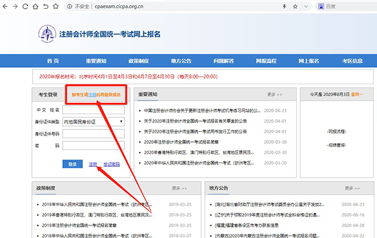Click the Baidu paw search icon

pos(321,6)
